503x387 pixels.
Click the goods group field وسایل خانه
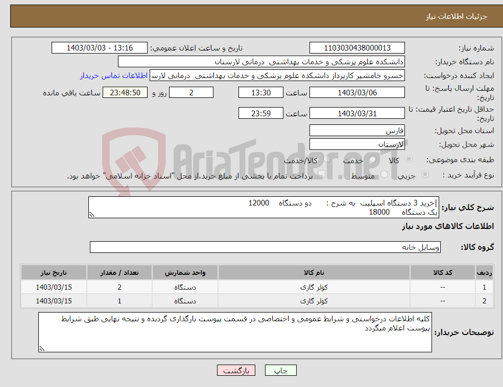[266, 247]
